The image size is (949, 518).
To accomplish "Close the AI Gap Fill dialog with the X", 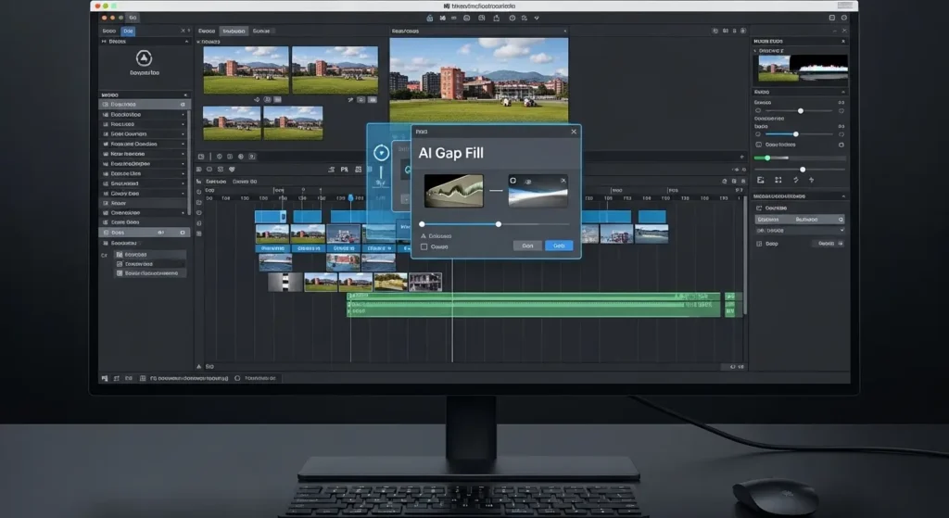I will pyautogui.click(x=573, y=133).
